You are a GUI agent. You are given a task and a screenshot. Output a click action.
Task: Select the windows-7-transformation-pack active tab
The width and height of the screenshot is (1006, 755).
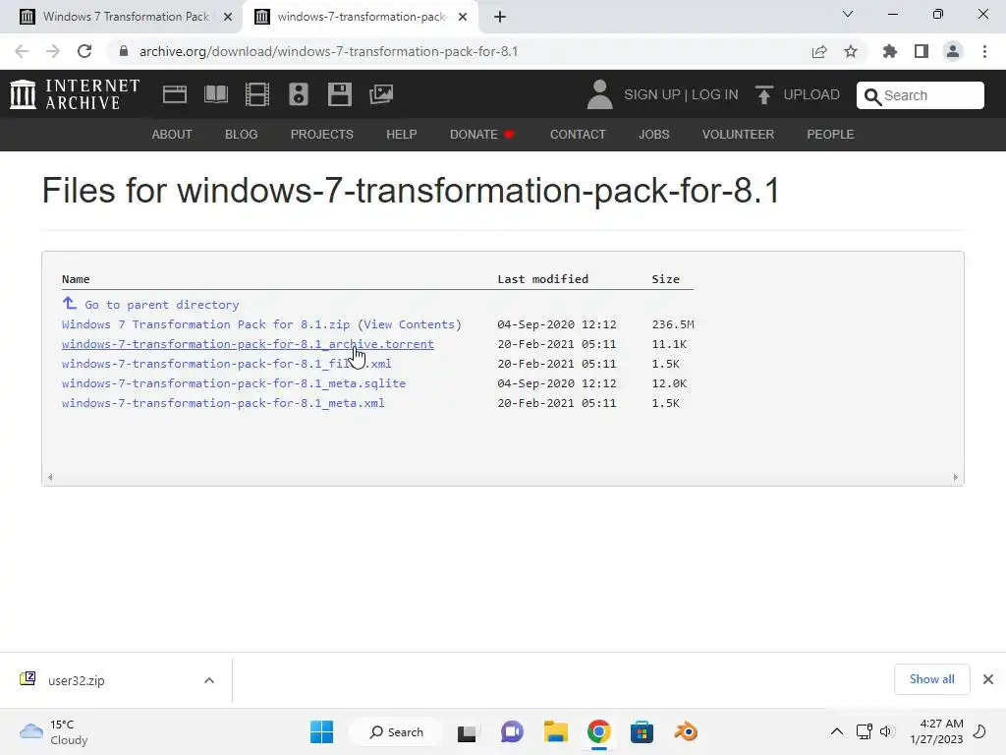click(360, 17)
